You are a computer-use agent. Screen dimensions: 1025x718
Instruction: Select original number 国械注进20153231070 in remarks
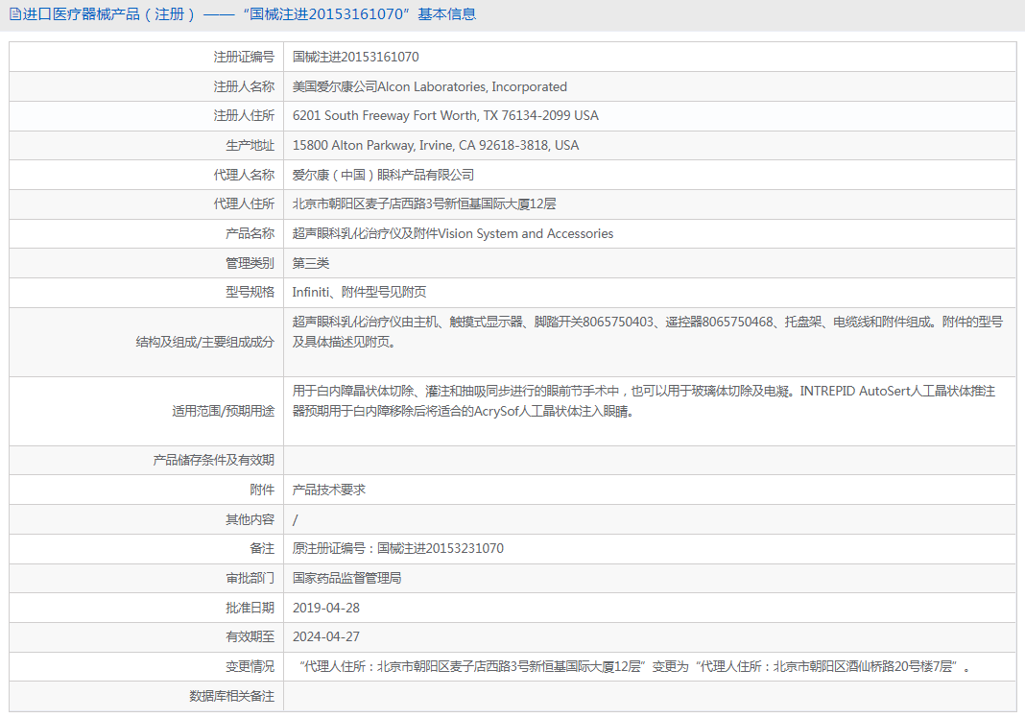[441, 549]
